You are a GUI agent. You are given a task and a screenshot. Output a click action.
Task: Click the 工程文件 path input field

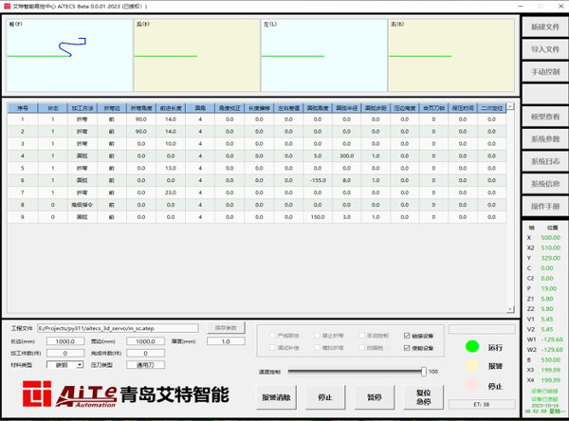(123, 329)
